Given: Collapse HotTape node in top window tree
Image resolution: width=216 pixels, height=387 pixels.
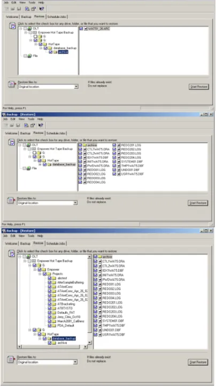Looking at the screenshot, I should (36, 44).
